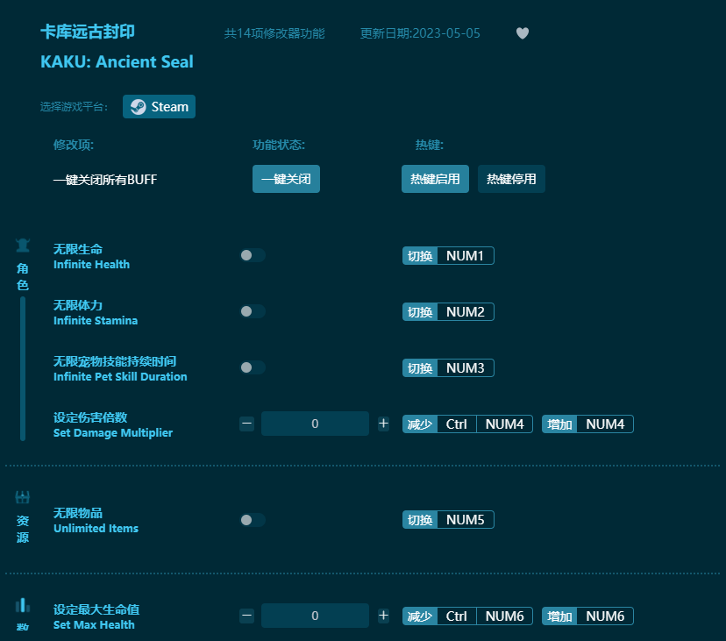Click the scroll indicator beside 角色 section

pyautogui.click(x=22, y=368)
